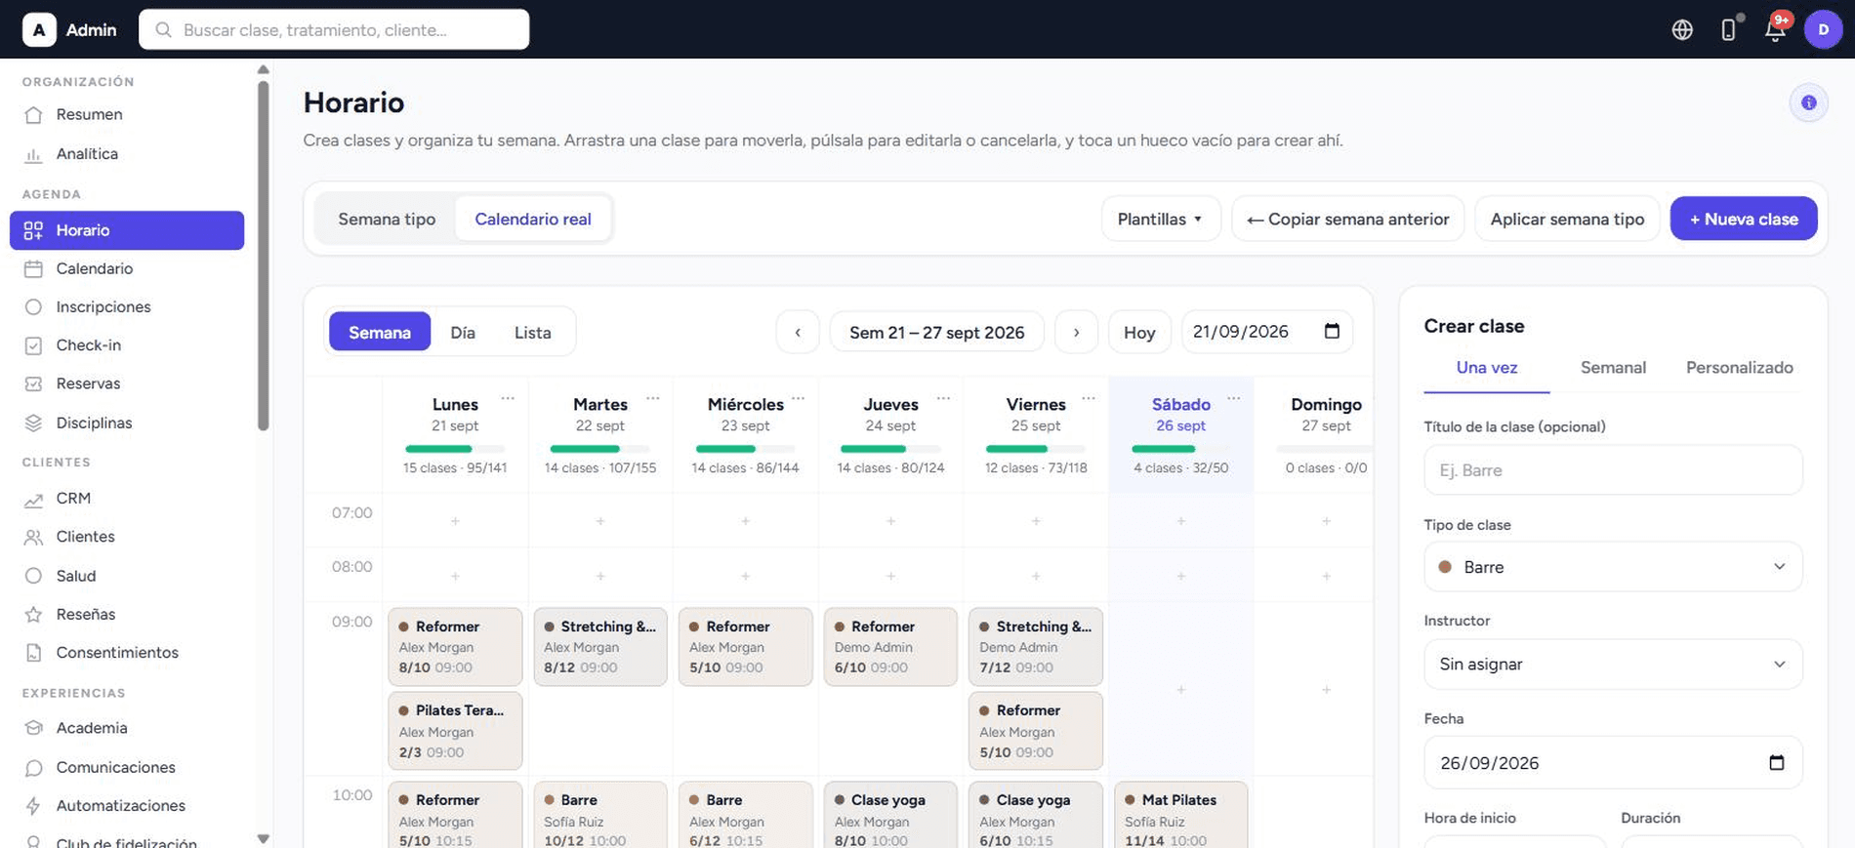This screenshot has height=848, width=1855.
Task: Click Aplicar semana tipo
Action: 1567,219
